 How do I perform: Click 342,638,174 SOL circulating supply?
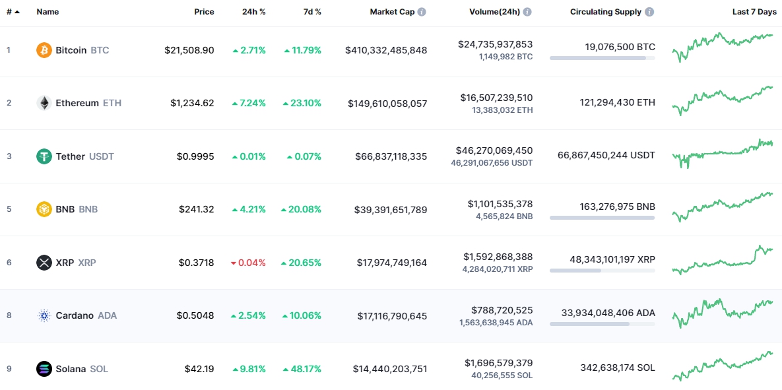tap(618, 368)
